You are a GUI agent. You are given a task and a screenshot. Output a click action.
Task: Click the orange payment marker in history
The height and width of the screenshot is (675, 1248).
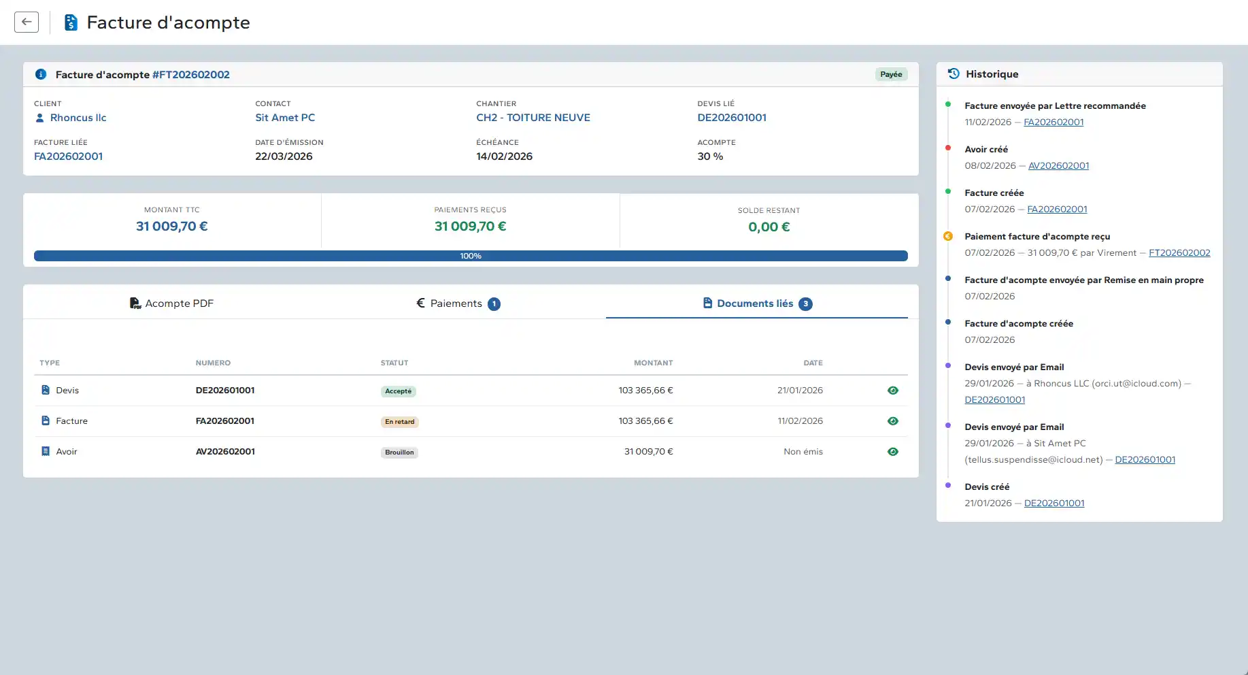click(948, 236)
